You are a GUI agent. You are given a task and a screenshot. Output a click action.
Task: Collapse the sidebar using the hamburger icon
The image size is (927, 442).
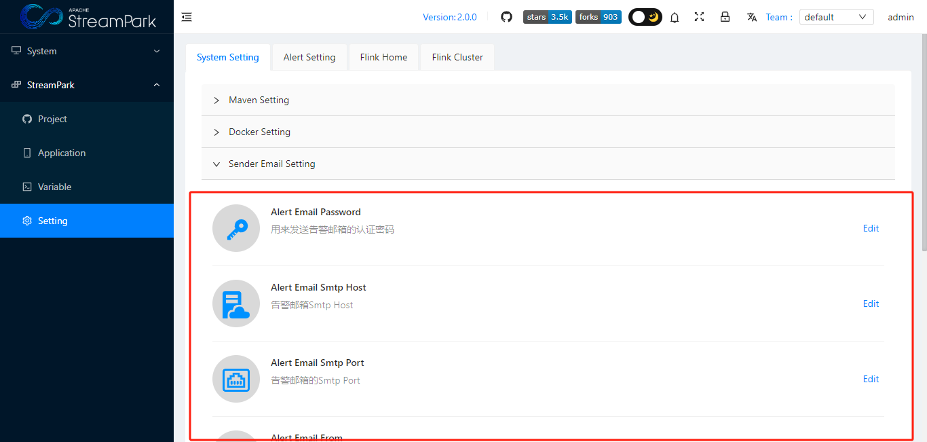[x=187, y=17]
